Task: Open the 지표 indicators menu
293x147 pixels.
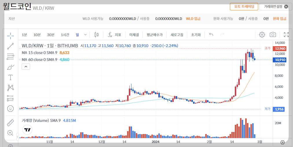Action: click(114, 35)
